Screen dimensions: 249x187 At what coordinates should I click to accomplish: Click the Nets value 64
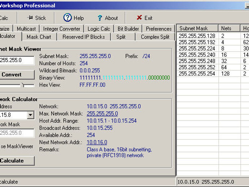click(224, 68)
